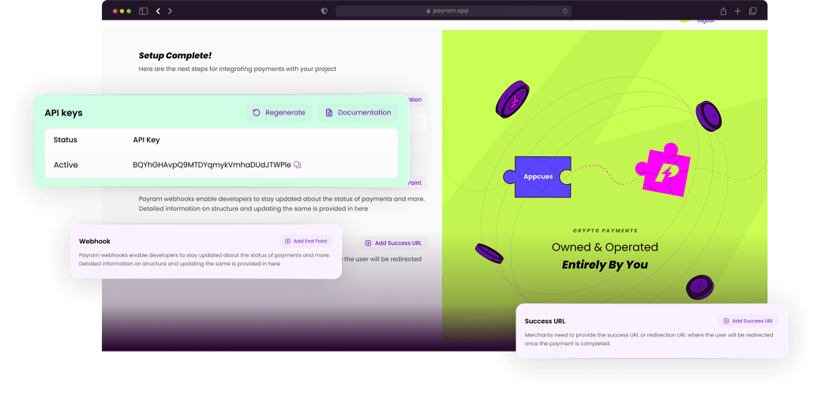Click the privacy shield icon in the toolbar
The height and width of the screenshot is (395, 821).
(x=324, y=11)
